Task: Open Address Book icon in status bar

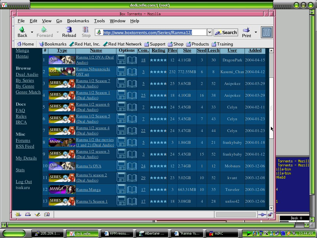Action: click(x=47, y=214)
